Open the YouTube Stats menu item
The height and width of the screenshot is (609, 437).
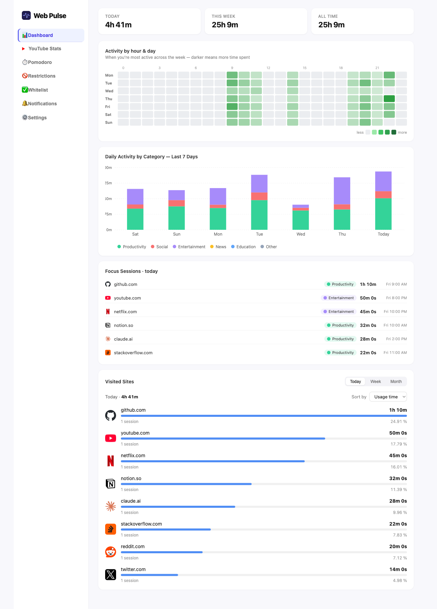(51, 49)
